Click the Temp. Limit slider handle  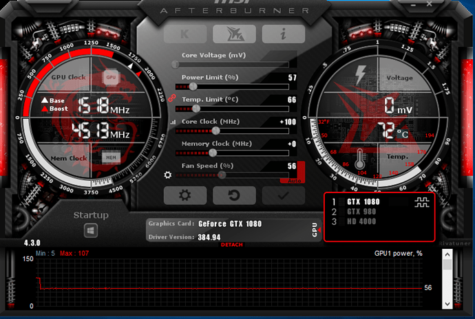[x=196, y=109]
